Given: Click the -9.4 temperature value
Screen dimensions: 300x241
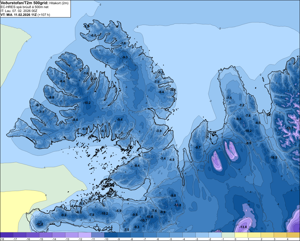Looking at the screenshot, I should coord(120,119).
